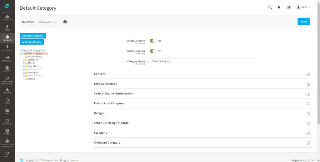
Task: Click the Add Subcategory button
Action: pyautogui.click(x=32, y=42)
